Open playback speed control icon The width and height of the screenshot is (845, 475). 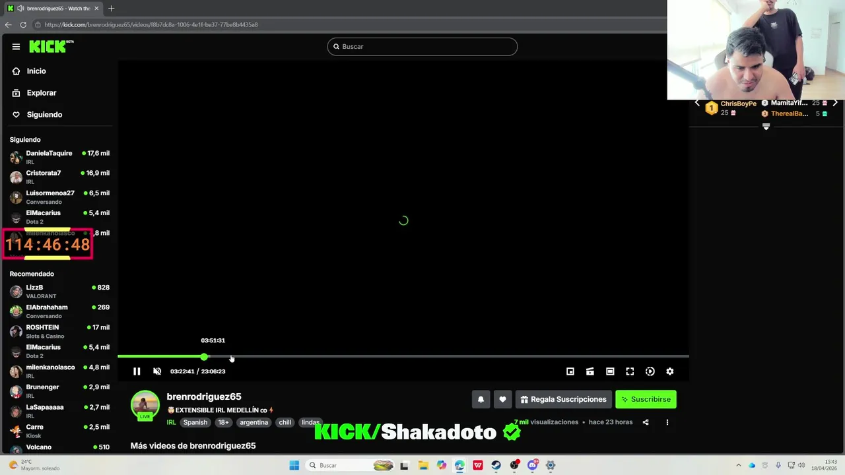(650, 371)
